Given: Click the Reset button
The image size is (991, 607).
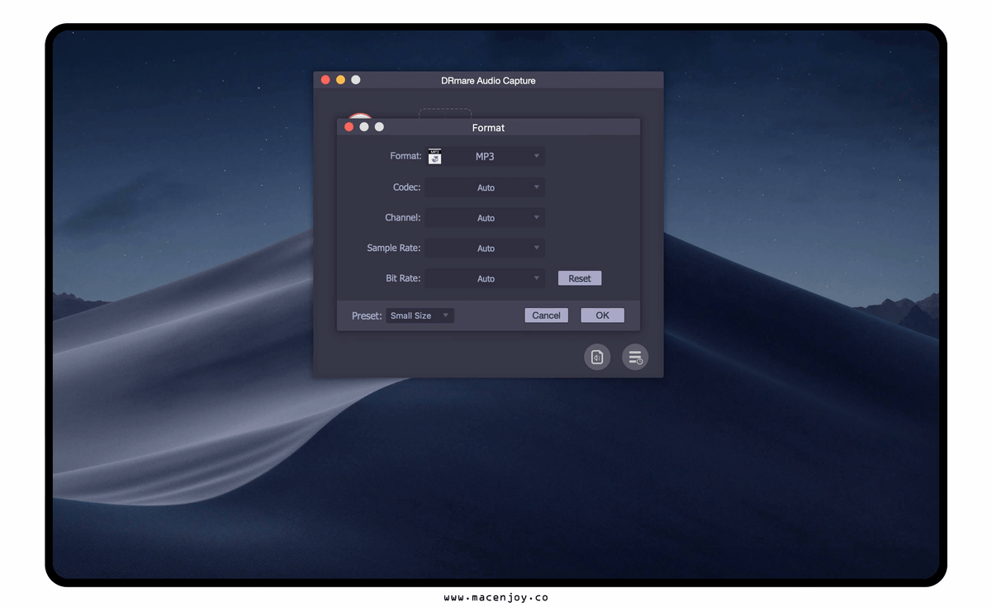Looking at the screenshot, I should (580, 278).
